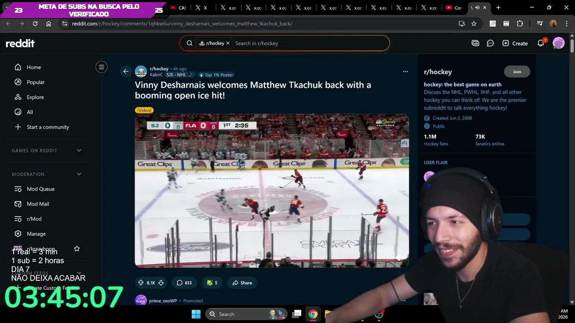
Task: Click the install app icon in the address bar
Action: pyautogui.click(x=461, y=23)
